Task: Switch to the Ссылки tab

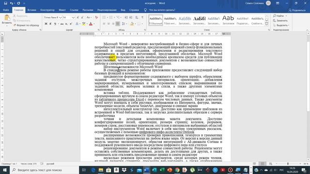Action: (74, 10)
